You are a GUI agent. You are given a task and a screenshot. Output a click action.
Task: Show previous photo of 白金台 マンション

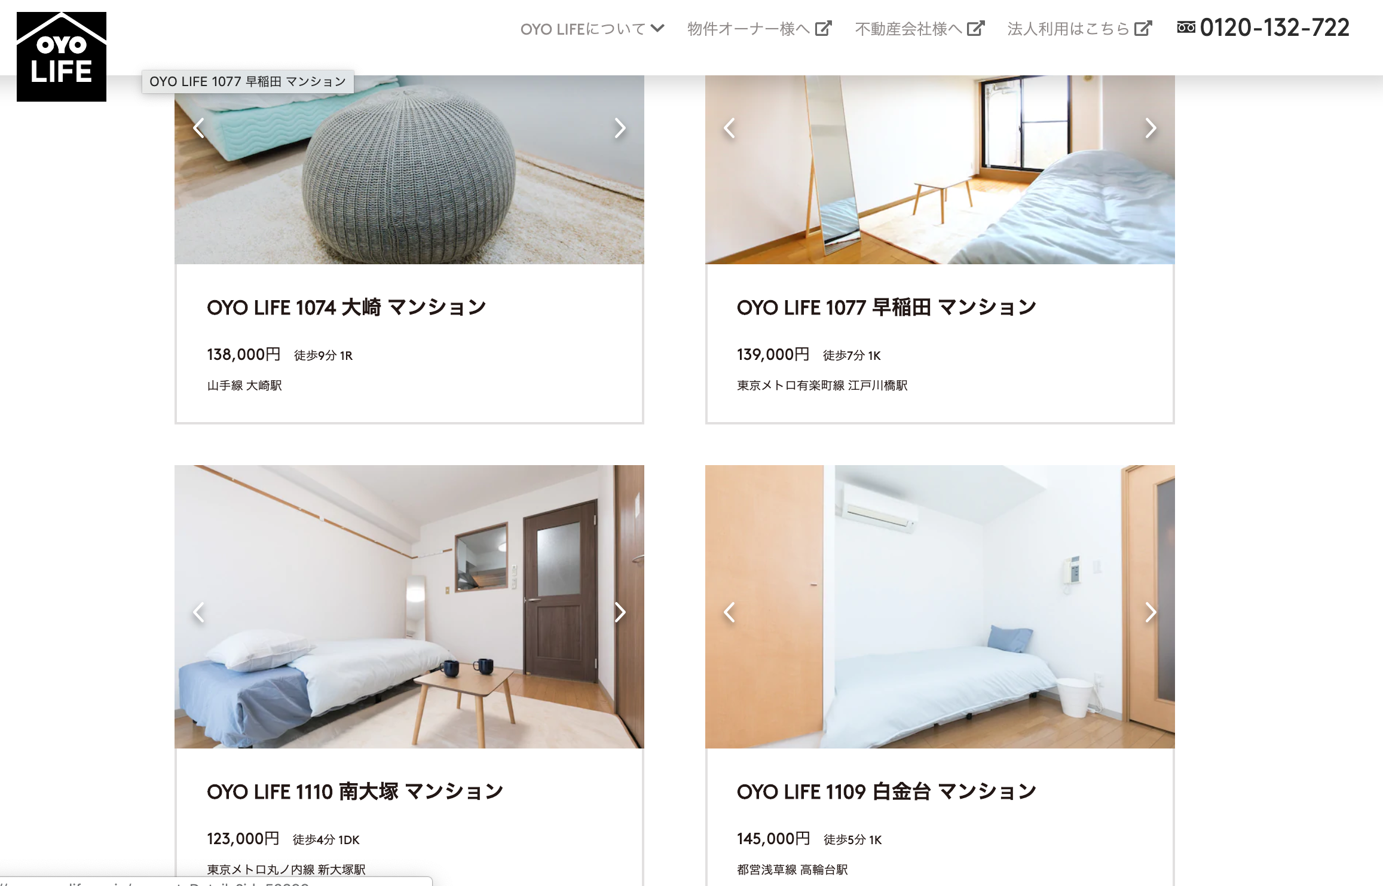point(729,612)
